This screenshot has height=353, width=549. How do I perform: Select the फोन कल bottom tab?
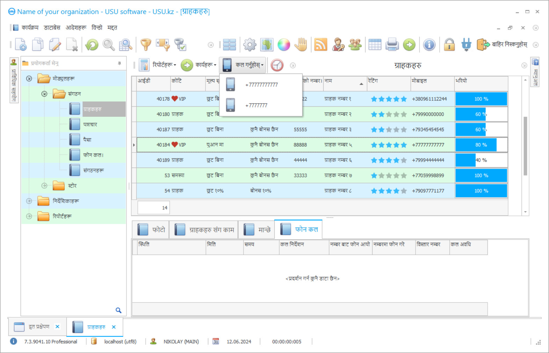click(x=299, y=229)
